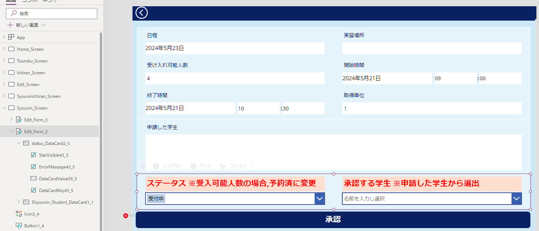Select the App grid icon
This screenshot has width=539, height=231.
click(11, 37)
